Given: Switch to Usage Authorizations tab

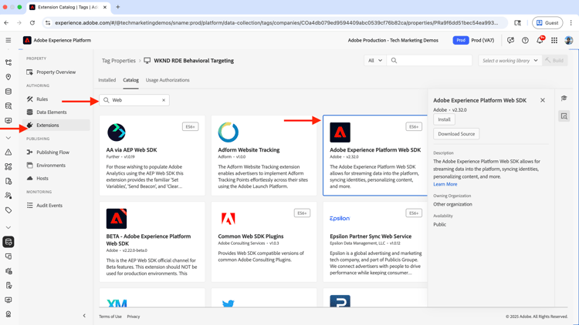Looking at the screenshot, I should [168, 80].
